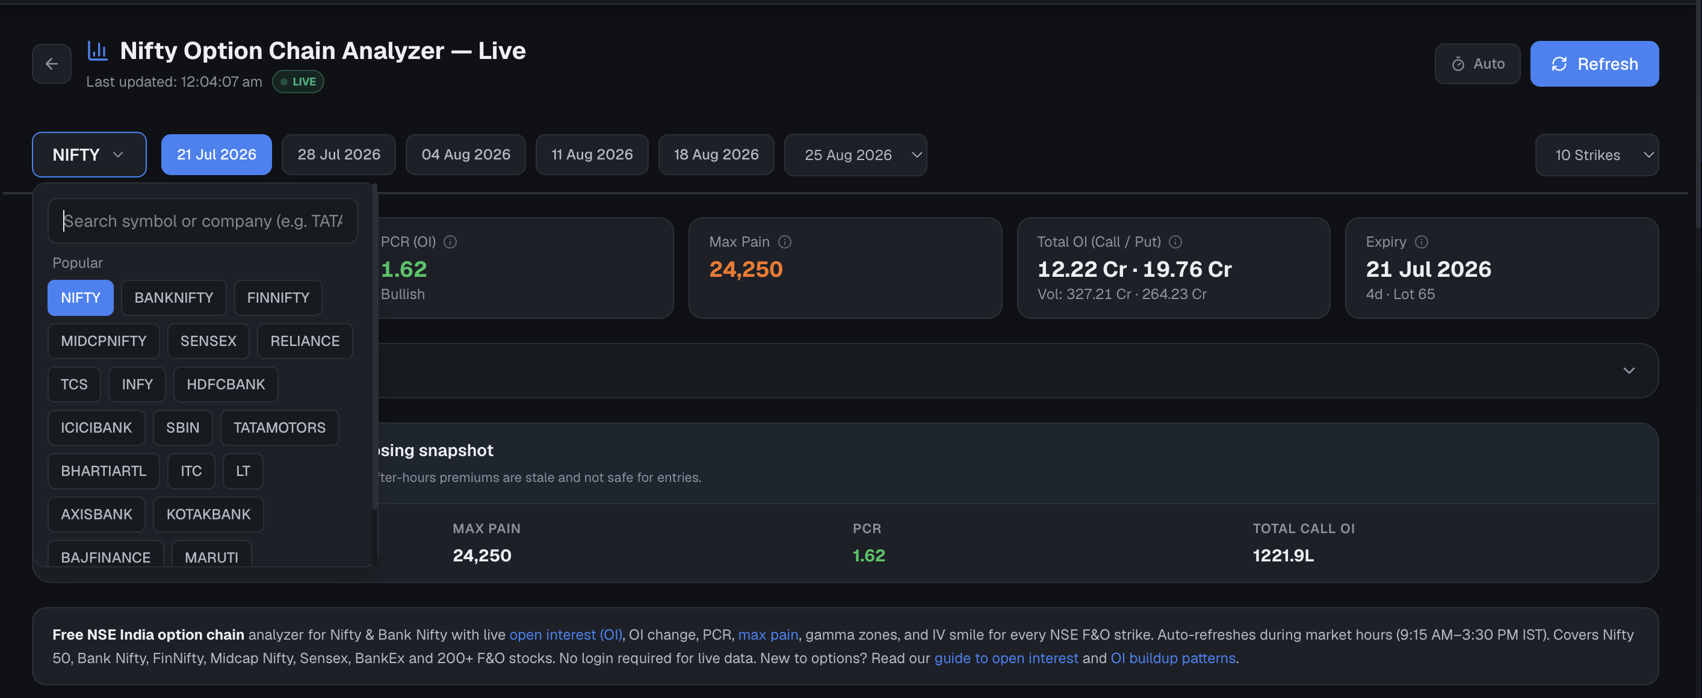The image size is (1702, 698).
Task: Toggle Auto refresh mode
Action: (1478, 64)
